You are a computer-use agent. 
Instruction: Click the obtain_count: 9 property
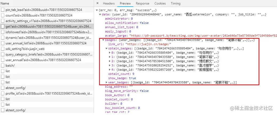click(121, 74)
